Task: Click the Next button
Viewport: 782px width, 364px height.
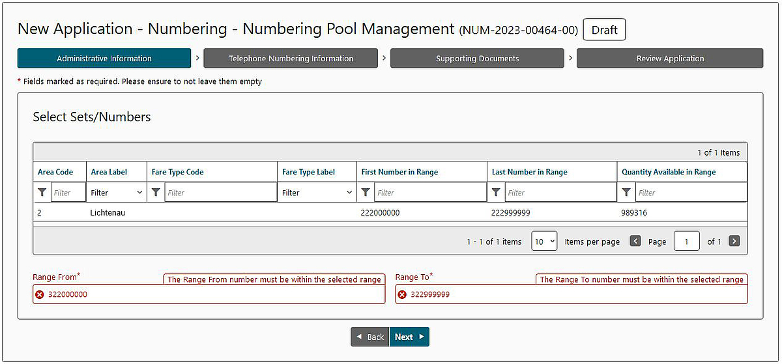Action: [x=409, y=337]
